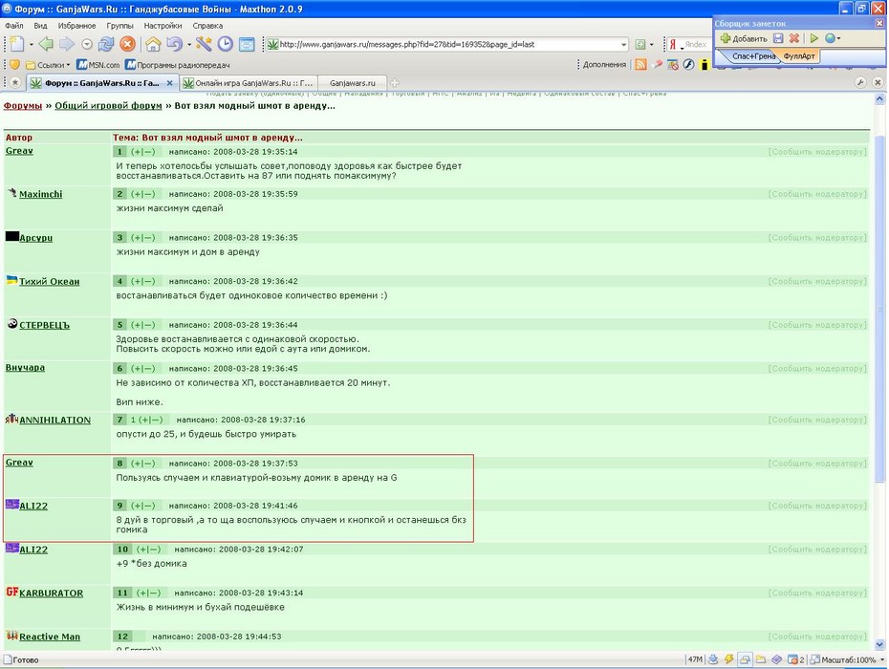Viewport: 889px width, 669px height.
Task: Go to the Home page icon
Action: point(153,44)
